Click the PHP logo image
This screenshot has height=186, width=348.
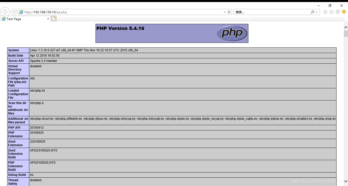(232, 33)
